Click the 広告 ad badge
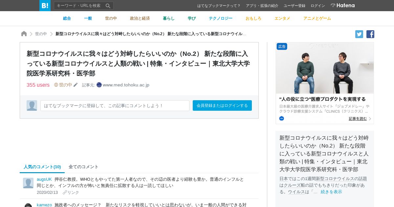394x207 pixels. (x=282, y=47)
